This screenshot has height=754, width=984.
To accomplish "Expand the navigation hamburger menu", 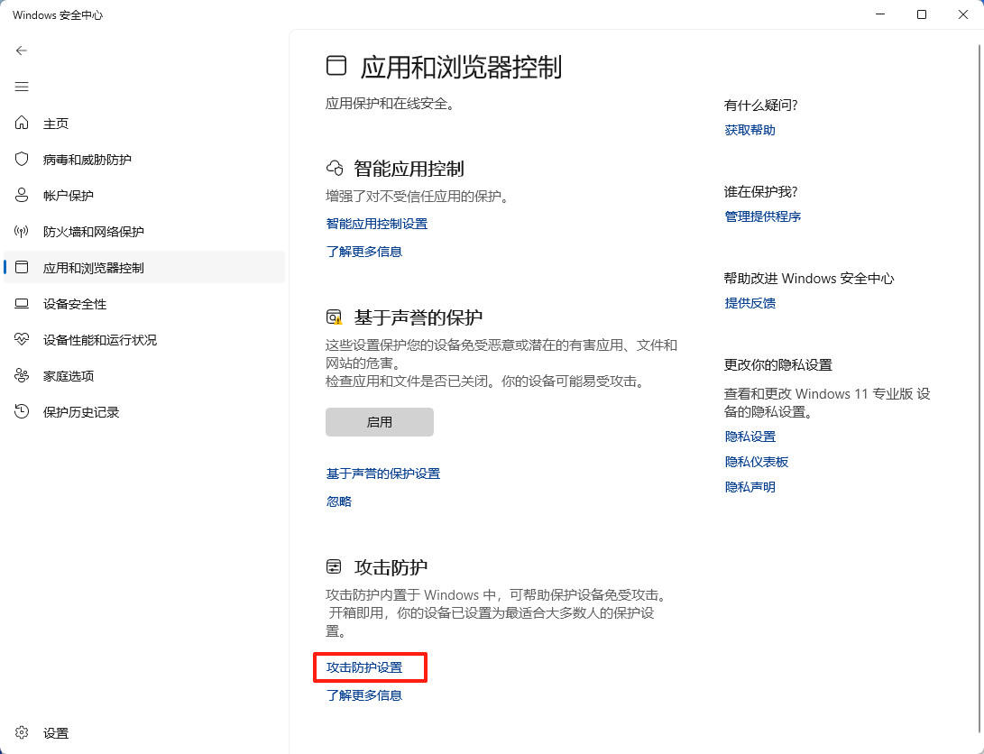I will tap(21, 87).
